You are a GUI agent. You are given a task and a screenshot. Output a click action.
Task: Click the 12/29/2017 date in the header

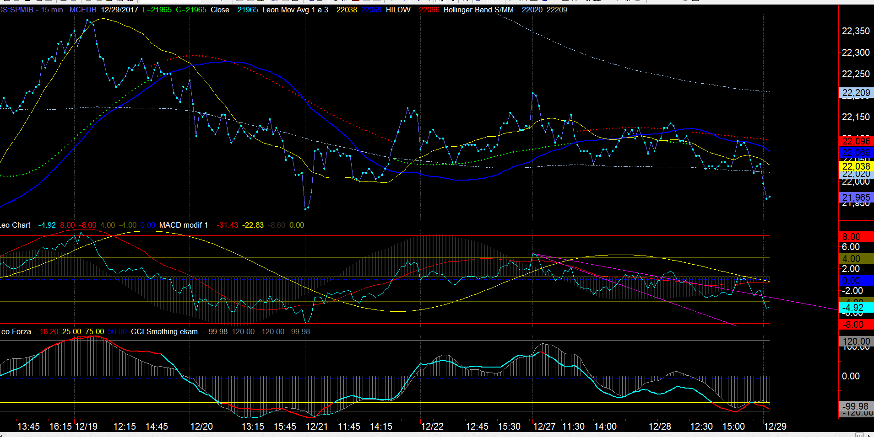[x=119, y=10]
